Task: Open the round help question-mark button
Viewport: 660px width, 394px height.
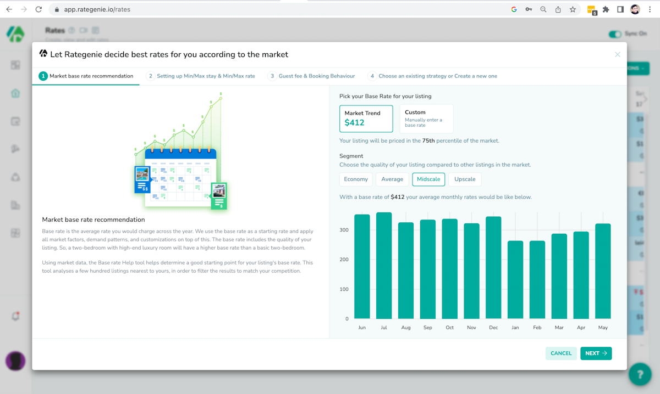Action: coord(640,374)
